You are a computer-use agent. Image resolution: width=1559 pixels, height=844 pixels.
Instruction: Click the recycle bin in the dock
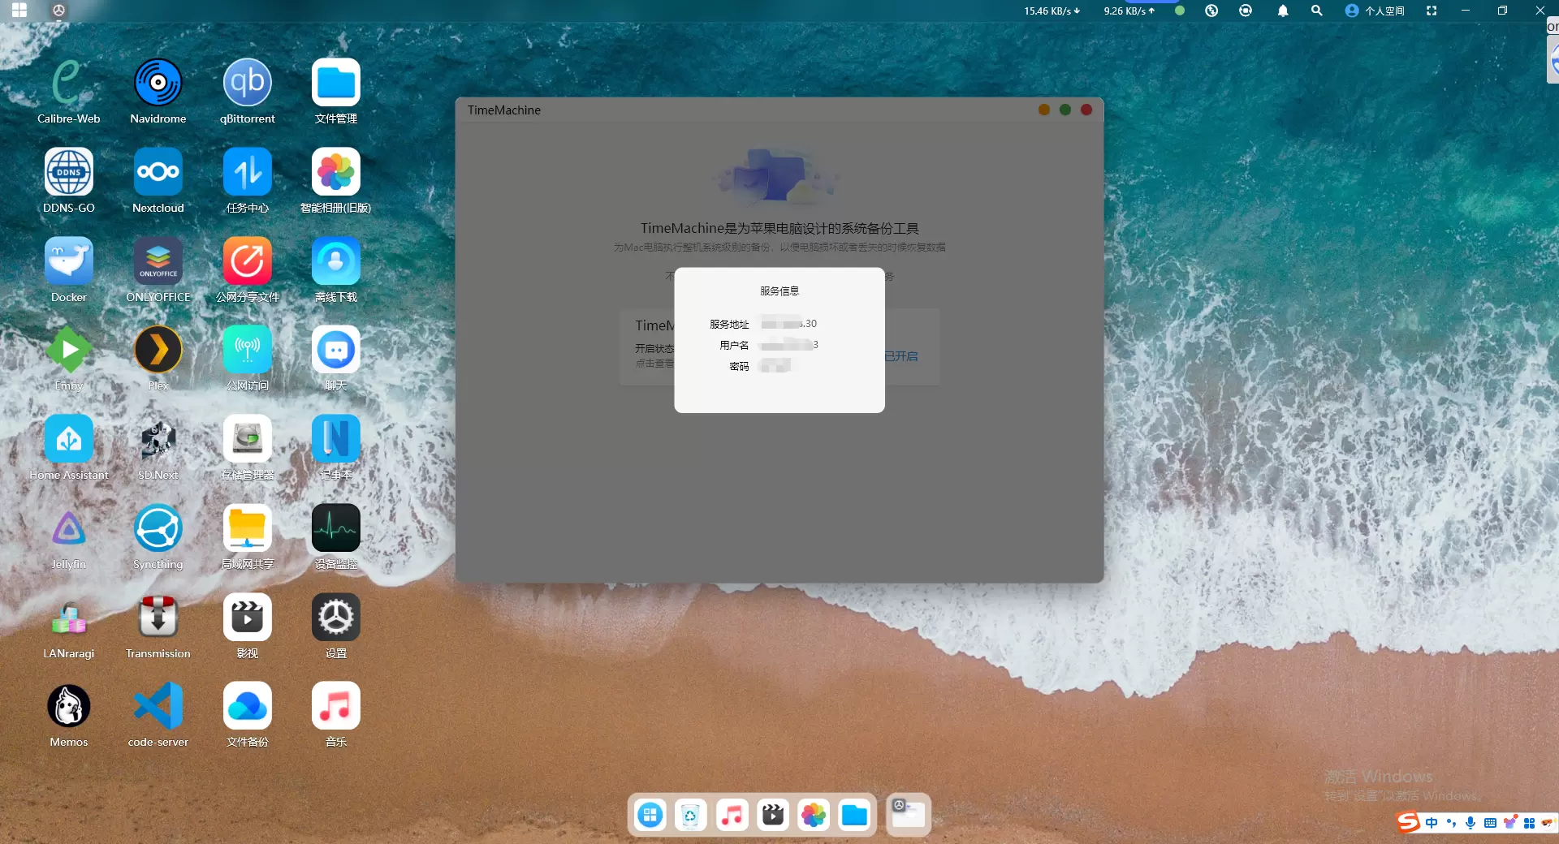tap(690, 815)
